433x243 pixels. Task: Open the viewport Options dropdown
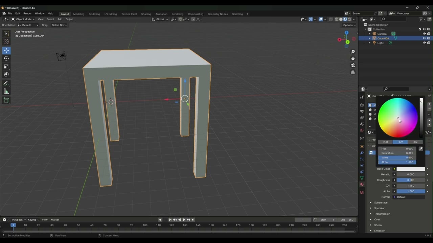349,25
